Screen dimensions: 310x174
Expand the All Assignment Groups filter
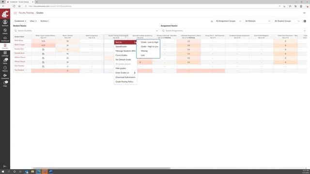(228, 21)
